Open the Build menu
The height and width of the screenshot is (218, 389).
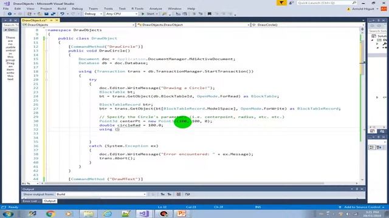point(62,8)
